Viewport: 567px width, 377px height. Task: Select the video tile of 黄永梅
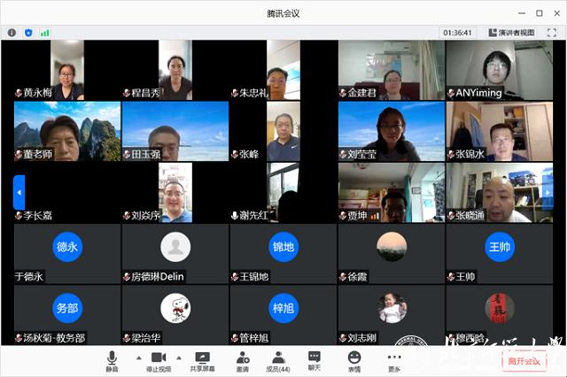[66, 70]
